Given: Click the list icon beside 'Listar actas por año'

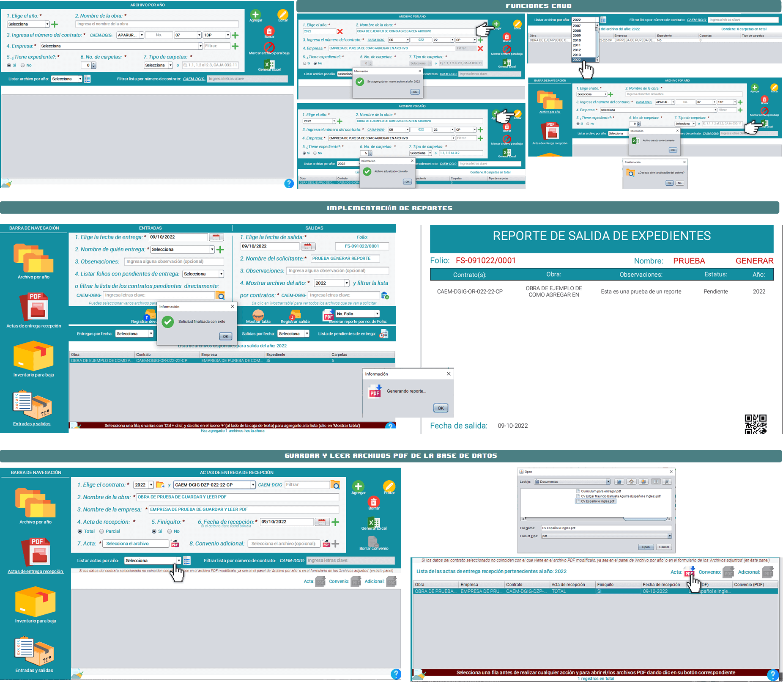Looking at the screenshot, I should [187, 561].
